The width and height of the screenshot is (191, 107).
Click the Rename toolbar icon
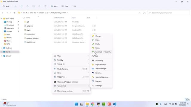coord(33,6)
